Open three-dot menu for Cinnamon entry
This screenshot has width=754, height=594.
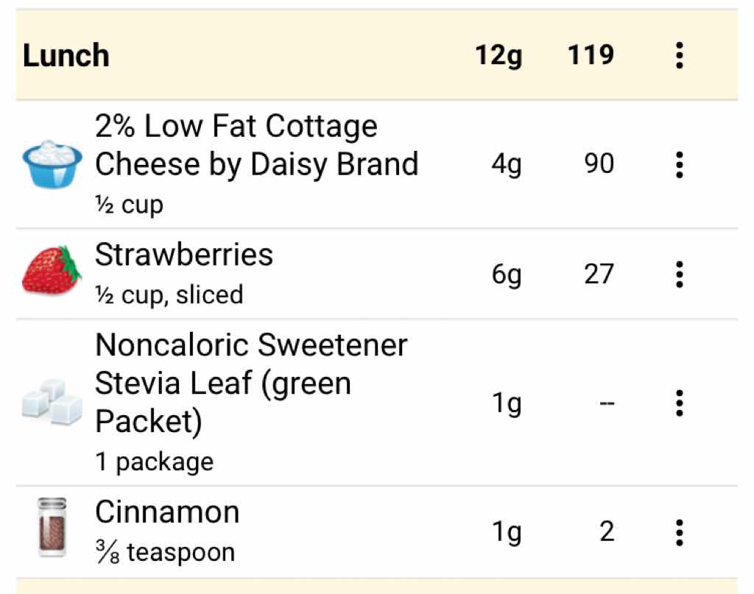click(679, 531)
